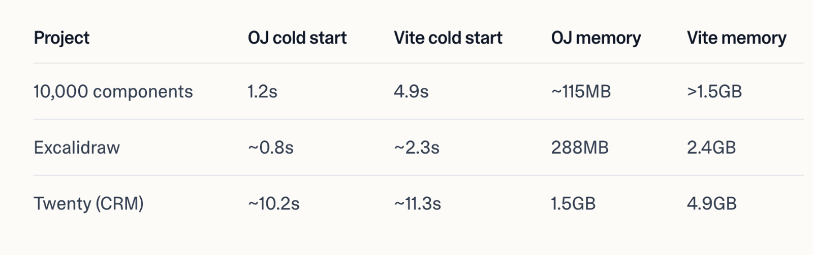Select the Twenty (CRM) project cell

pyautogui.click(x=89, y=204)
